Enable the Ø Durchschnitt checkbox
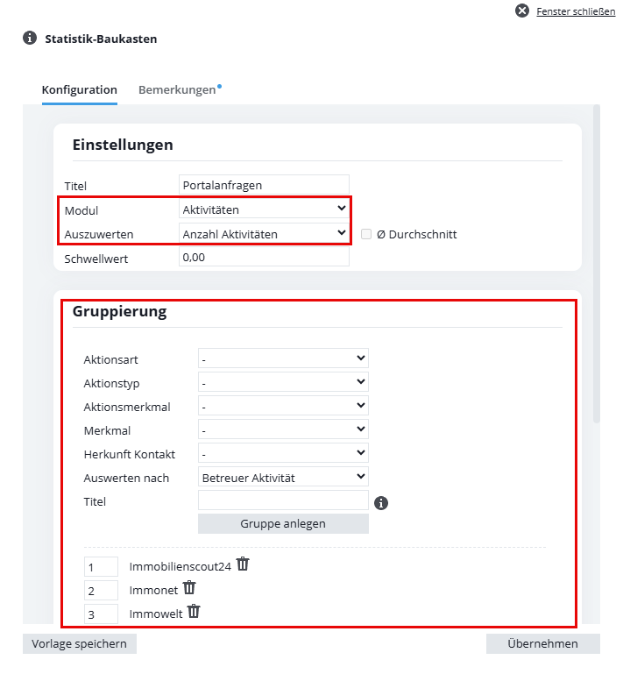 coord(366,234)
